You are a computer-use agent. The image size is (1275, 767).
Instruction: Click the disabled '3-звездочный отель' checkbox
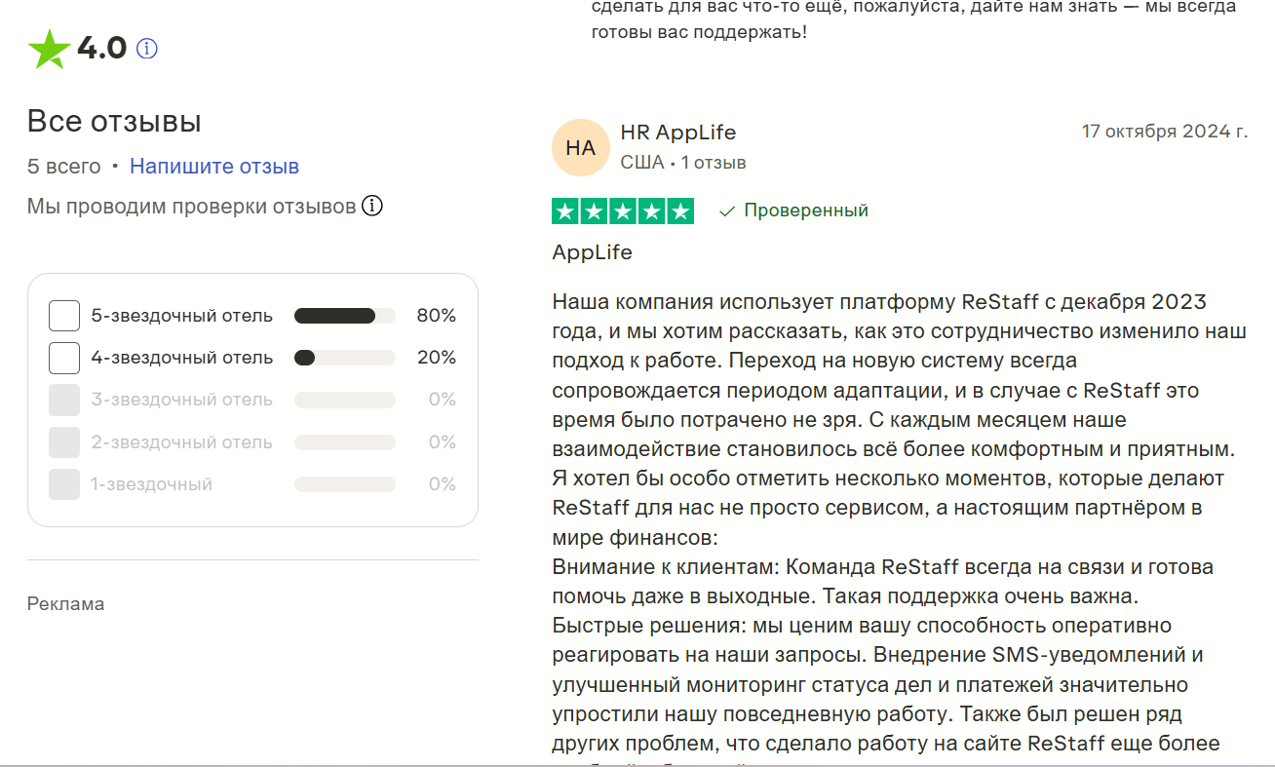coord(63,400)
